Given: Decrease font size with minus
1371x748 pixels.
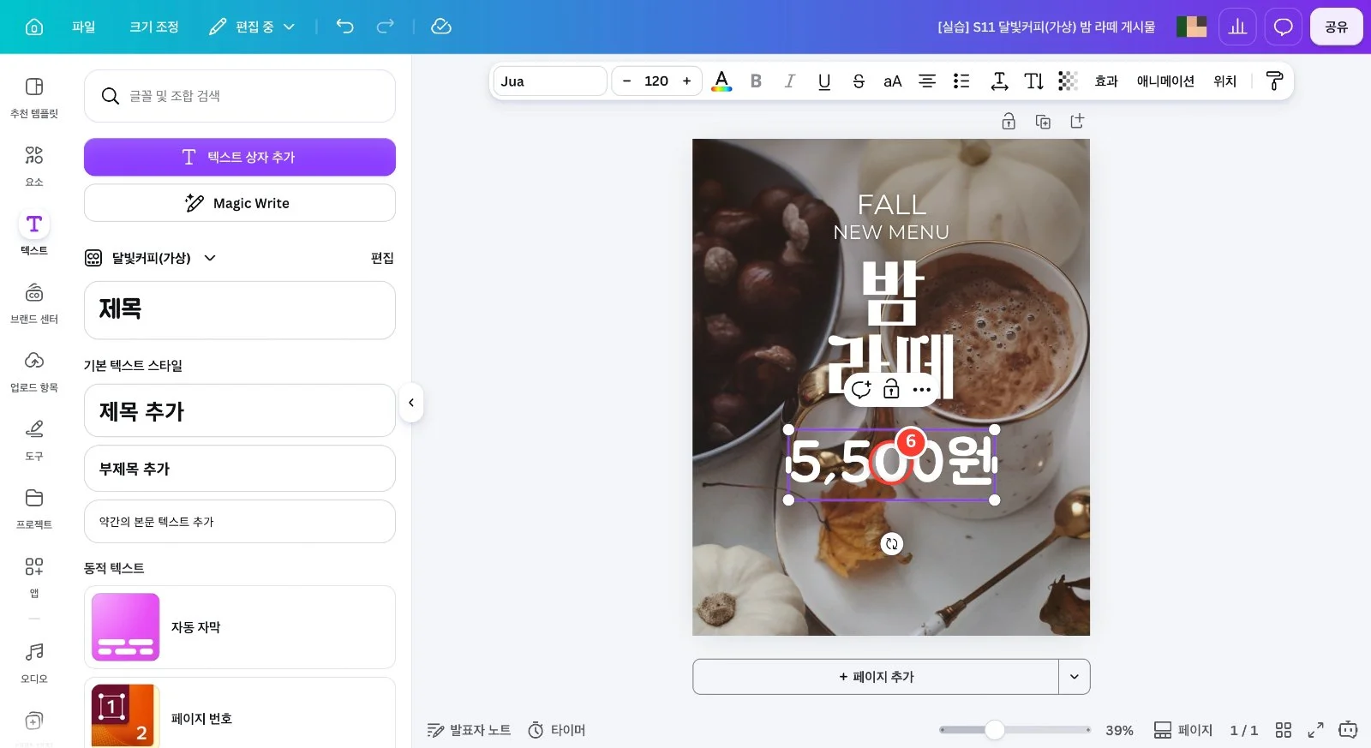Looking at the screenshot, I should coord(626,81).
